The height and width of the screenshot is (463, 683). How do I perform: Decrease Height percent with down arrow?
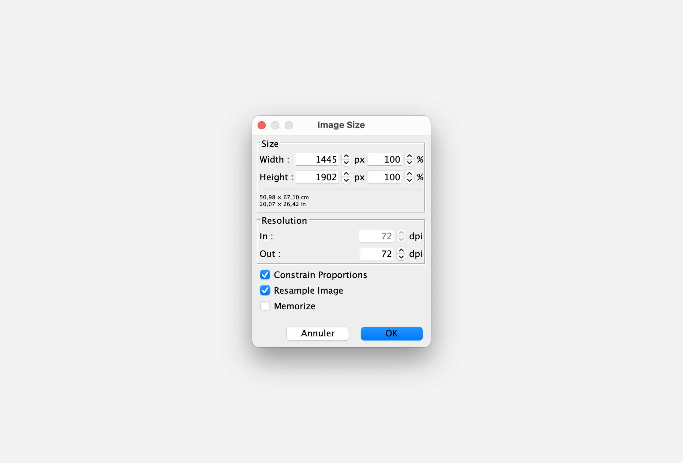pos(409,180)
